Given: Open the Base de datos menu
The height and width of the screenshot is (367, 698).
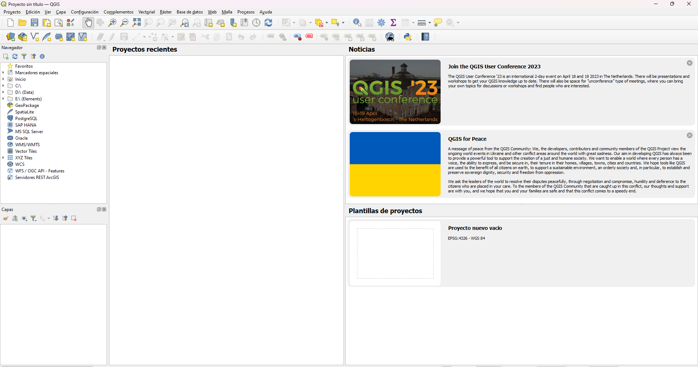Looking at the screenshot, I should [x=190, y=12].
